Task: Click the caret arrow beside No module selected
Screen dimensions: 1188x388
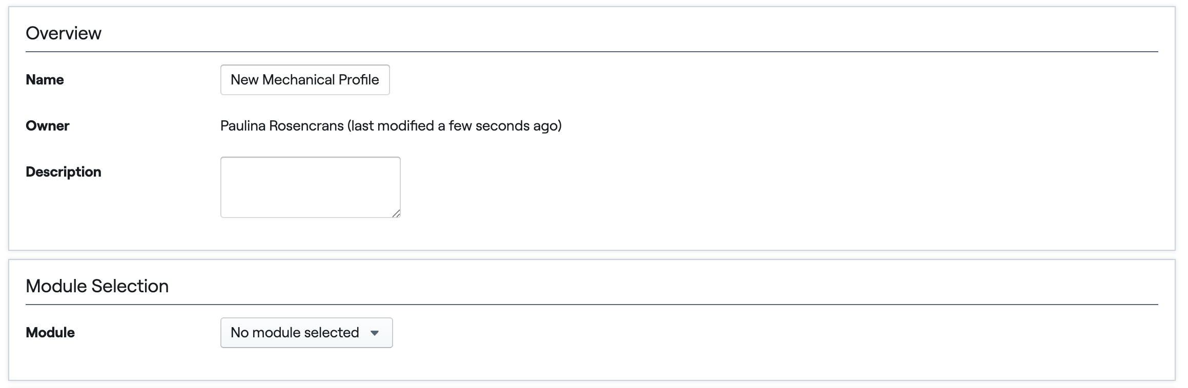Action: coord(375,333)
